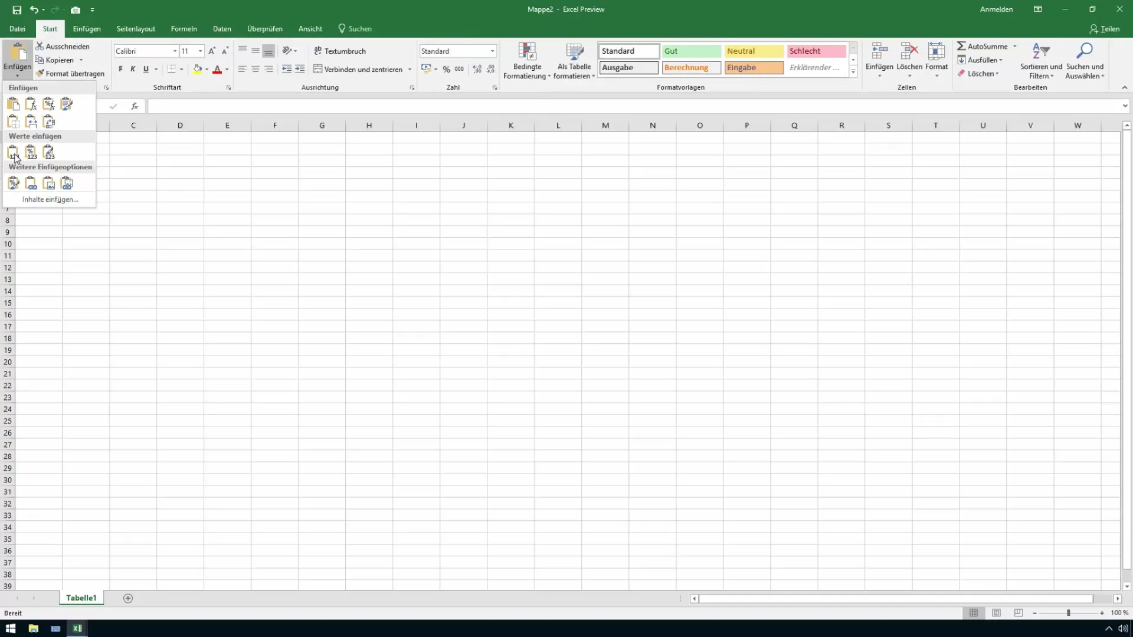Image resolution: width=1133 pixels, height=637 pixels.
Task: Open the Datei tab
Action: pyautogui.click(x=17, y=28)
